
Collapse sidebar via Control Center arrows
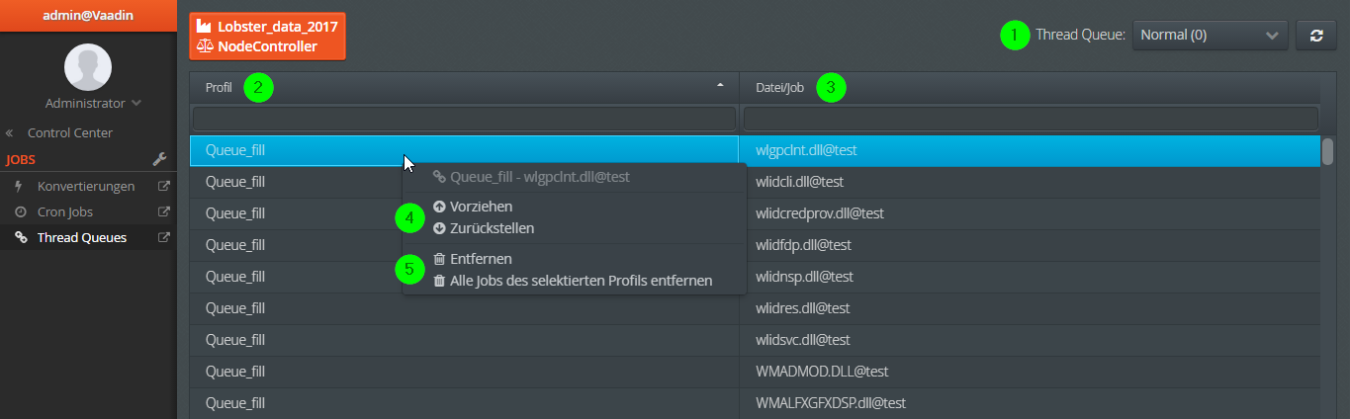point(9,132)
